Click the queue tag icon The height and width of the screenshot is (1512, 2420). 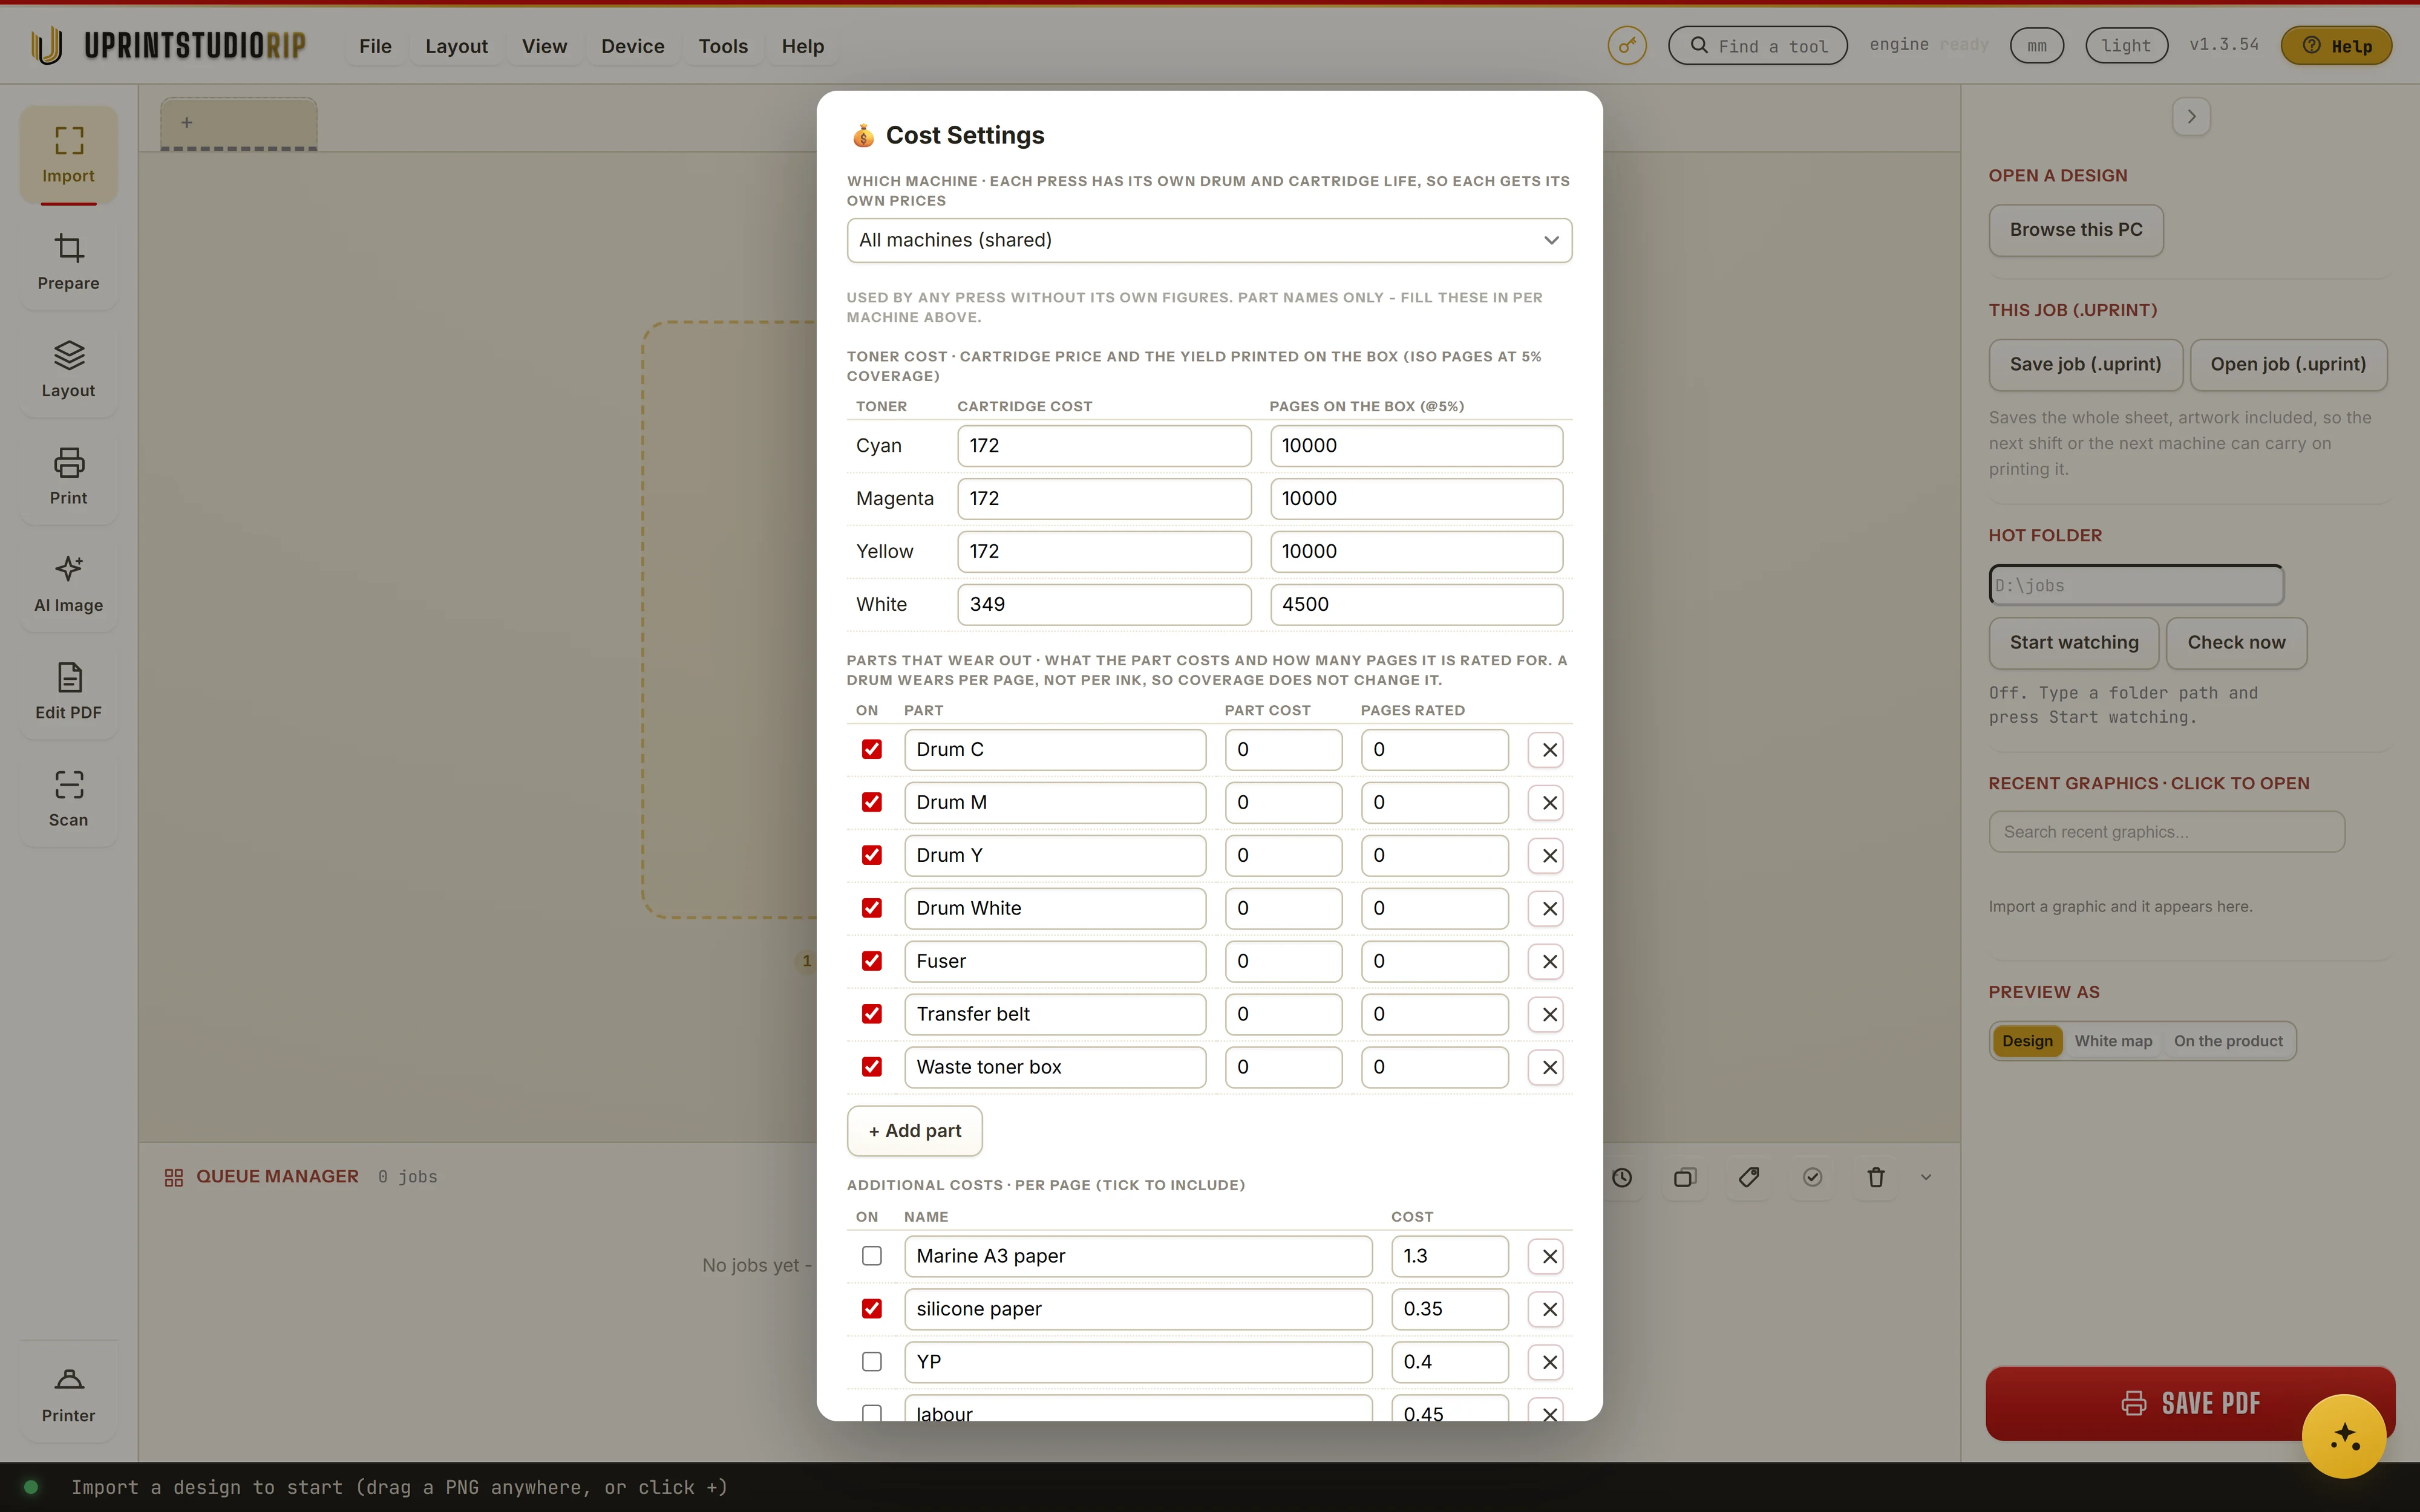point(1749,1177)
